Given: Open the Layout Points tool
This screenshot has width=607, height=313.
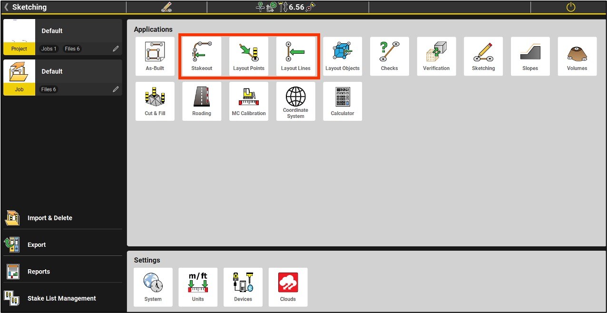Looking at the screenshot, I should point(249,56).
